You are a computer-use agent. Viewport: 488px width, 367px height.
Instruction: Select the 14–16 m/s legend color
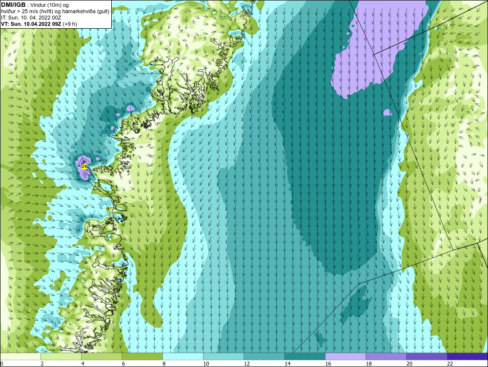(x=305, y=356)
